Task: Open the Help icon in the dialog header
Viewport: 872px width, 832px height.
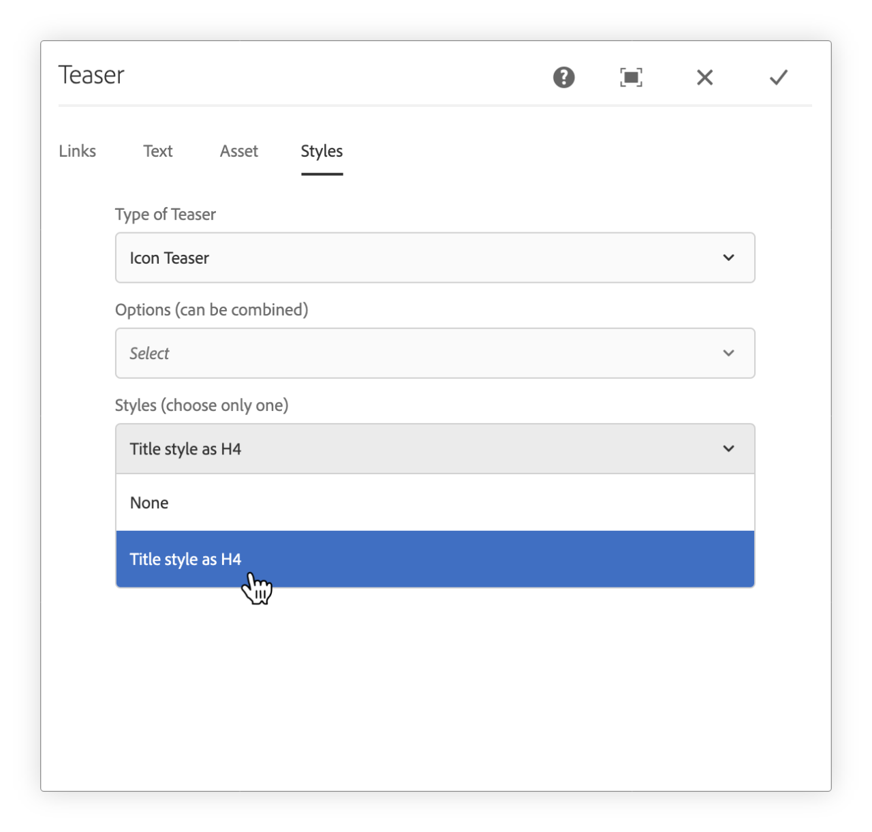Action: (x=563, y=77)
